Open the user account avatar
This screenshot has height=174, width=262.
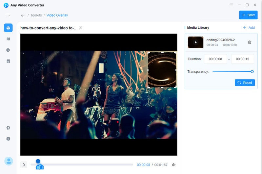[x=9, y=161]
